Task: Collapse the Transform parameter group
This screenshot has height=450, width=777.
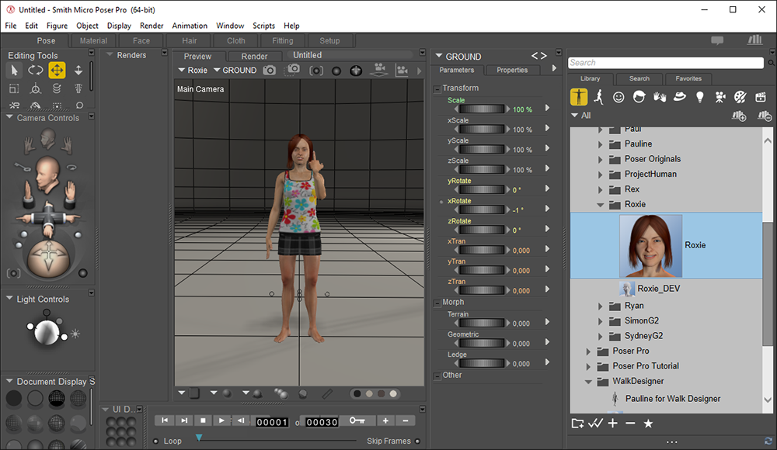Action: (437, 89)
